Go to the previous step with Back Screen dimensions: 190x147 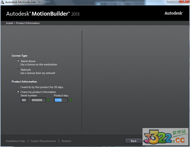tap(134, 141)
